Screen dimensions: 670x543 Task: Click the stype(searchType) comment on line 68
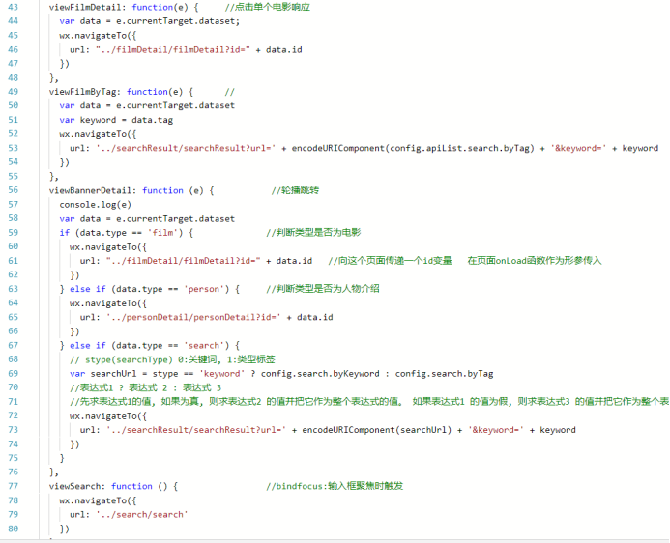coord(173,359)
